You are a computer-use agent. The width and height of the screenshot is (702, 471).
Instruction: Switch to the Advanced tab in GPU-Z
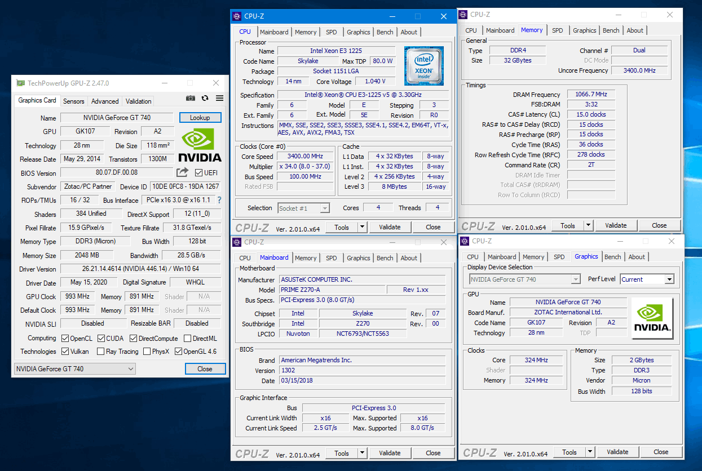pos(105,101)
